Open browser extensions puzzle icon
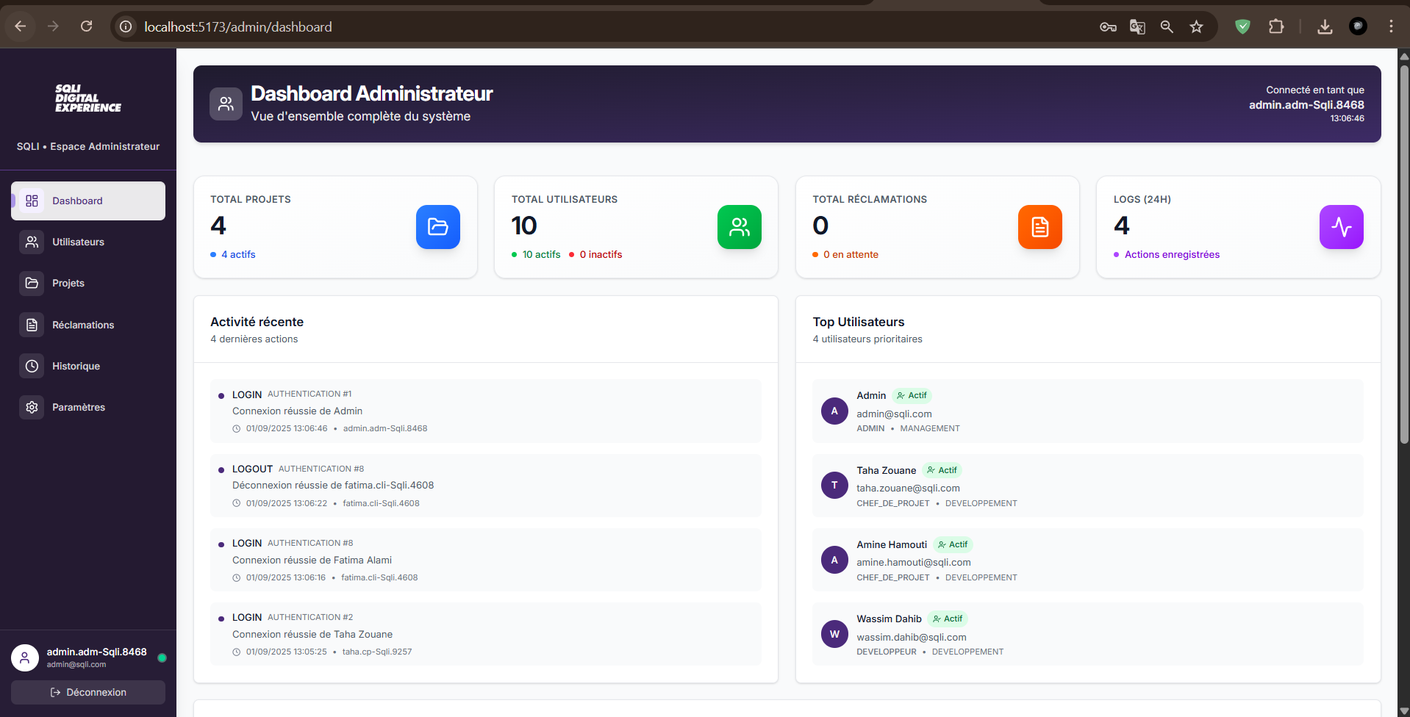 point(1276,27)
